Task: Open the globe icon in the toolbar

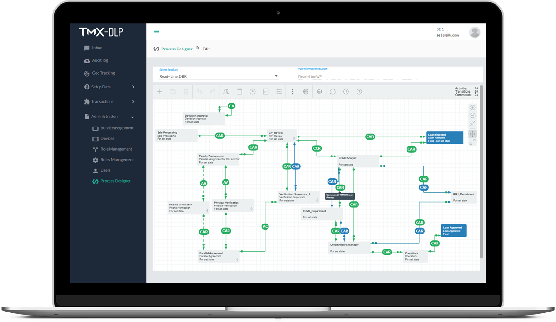Action: [x=306, y=91]
